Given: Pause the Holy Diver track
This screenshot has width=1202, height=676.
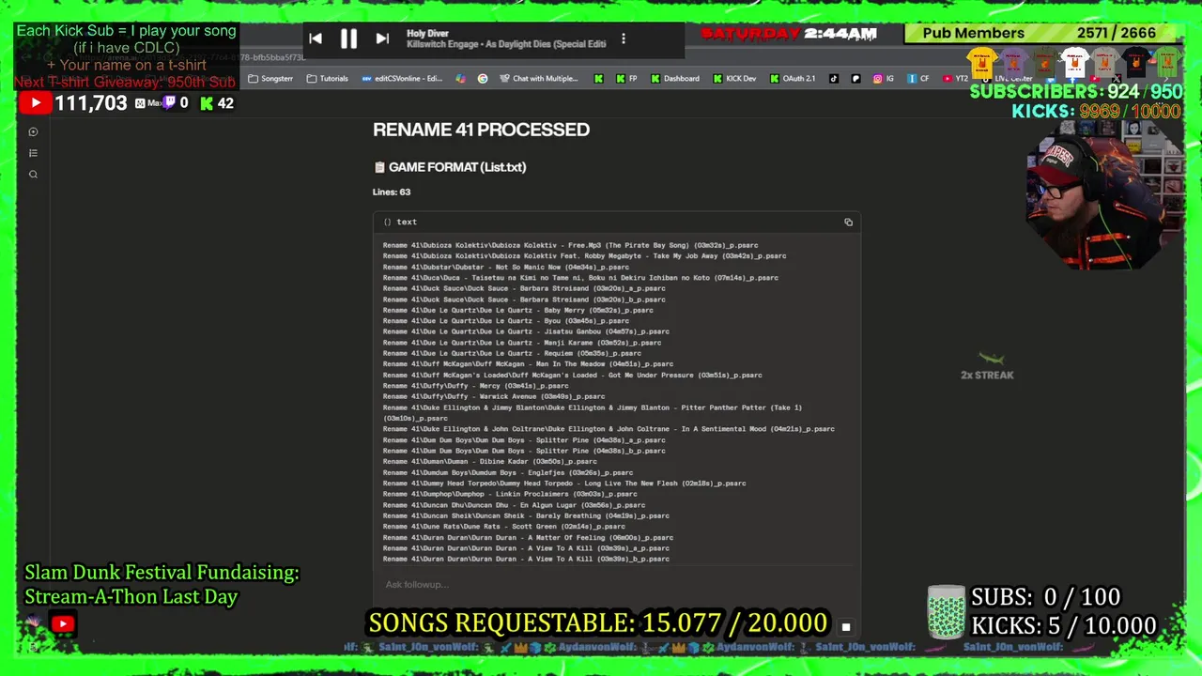Looking at the screenshot, I should click(x=348, y=38).
